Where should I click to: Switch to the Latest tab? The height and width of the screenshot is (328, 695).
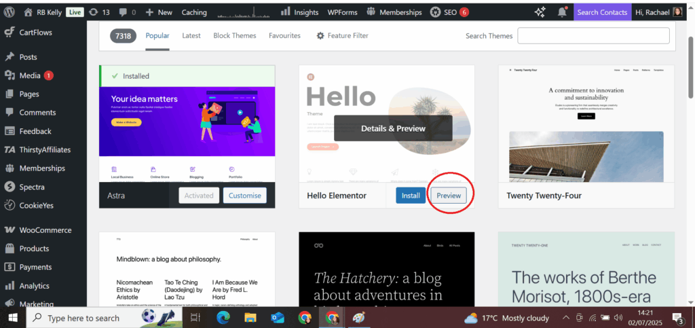click(191, 35)
